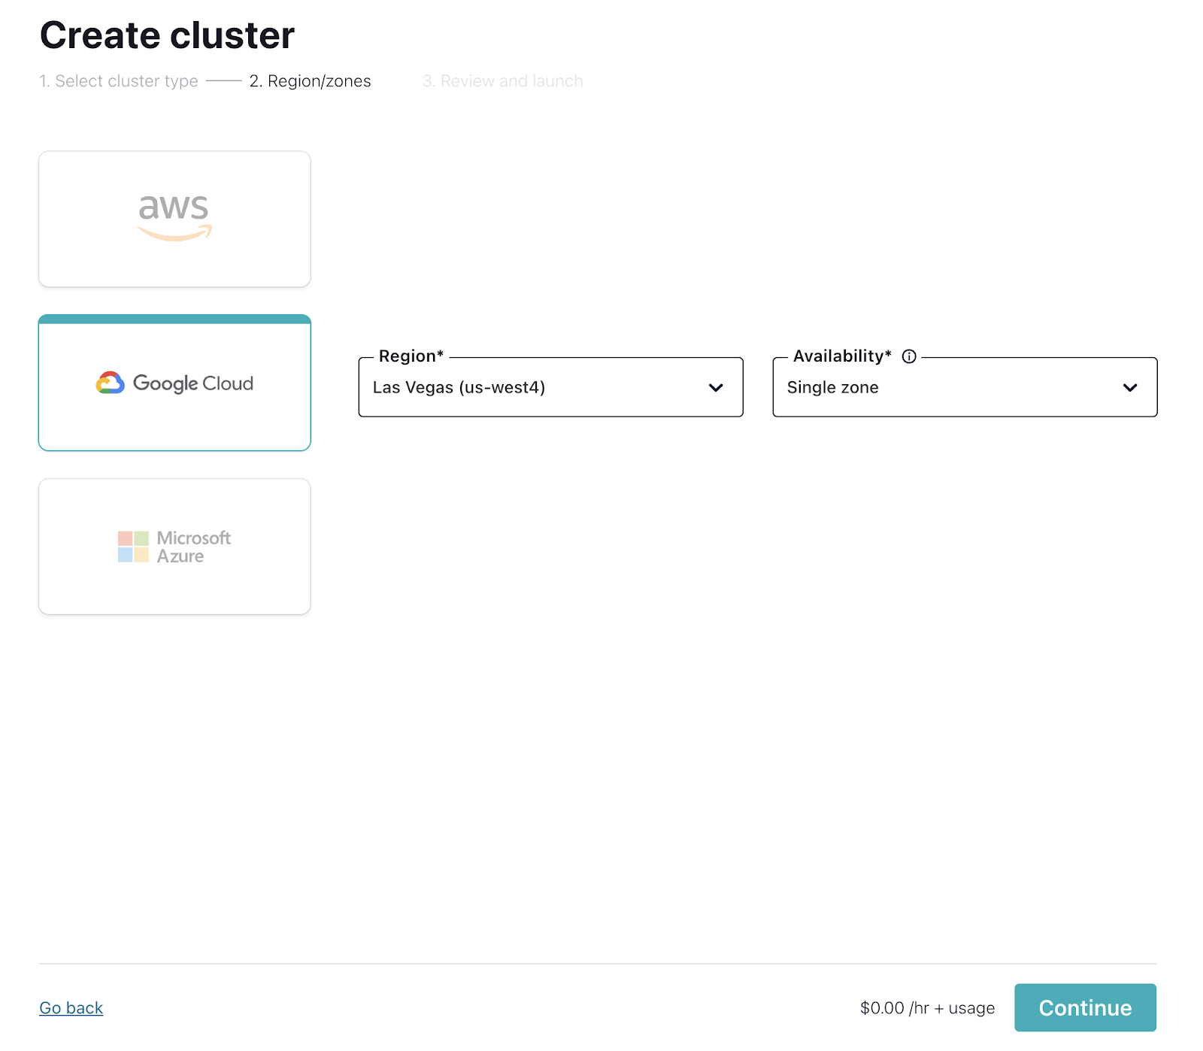Click step 3 Review and launch
The image size is (1203, 1051).
(502, 81)
